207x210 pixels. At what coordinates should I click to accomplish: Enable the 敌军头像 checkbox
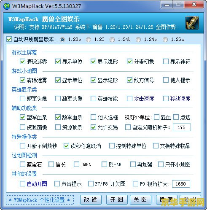pos(58,99)
